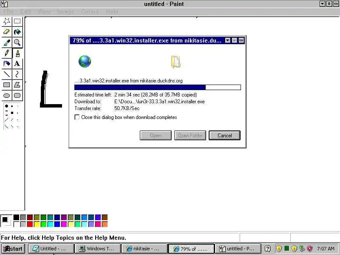Click the 'E:\Docu...\lun3r-33.3.3a1.win32.installer.exe' path text
340x255 pixels.
point(159,102)
